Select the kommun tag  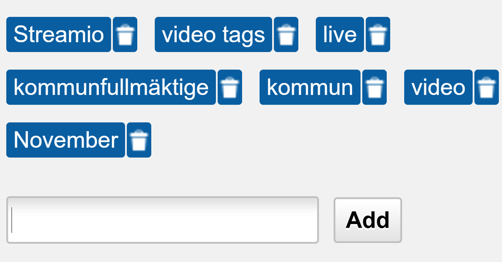[310, 87]
